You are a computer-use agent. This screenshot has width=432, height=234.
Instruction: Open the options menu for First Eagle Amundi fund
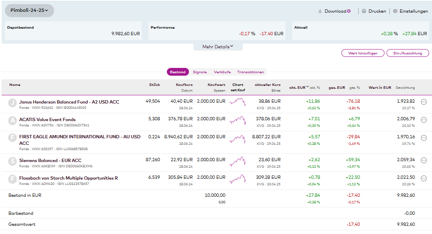click(424, 137)
